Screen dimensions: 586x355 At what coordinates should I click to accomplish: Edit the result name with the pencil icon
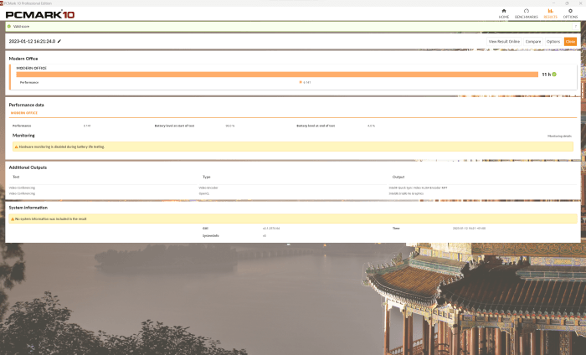tap(59, 41)
